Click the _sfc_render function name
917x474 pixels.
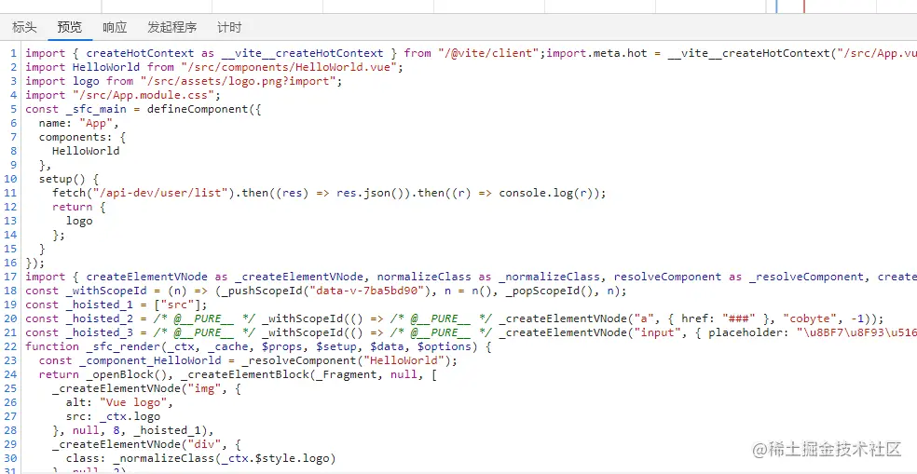tap(123, 346)
